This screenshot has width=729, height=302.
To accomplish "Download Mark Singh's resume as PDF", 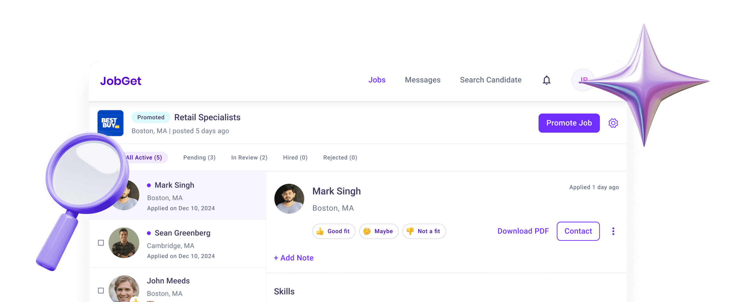I will 523,231.
